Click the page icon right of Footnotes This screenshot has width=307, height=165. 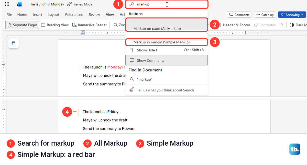[281, 25]
